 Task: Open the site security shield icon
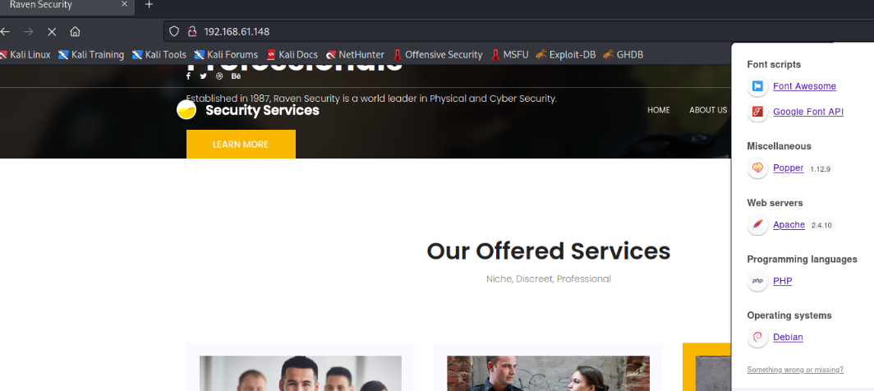(174, 32)
